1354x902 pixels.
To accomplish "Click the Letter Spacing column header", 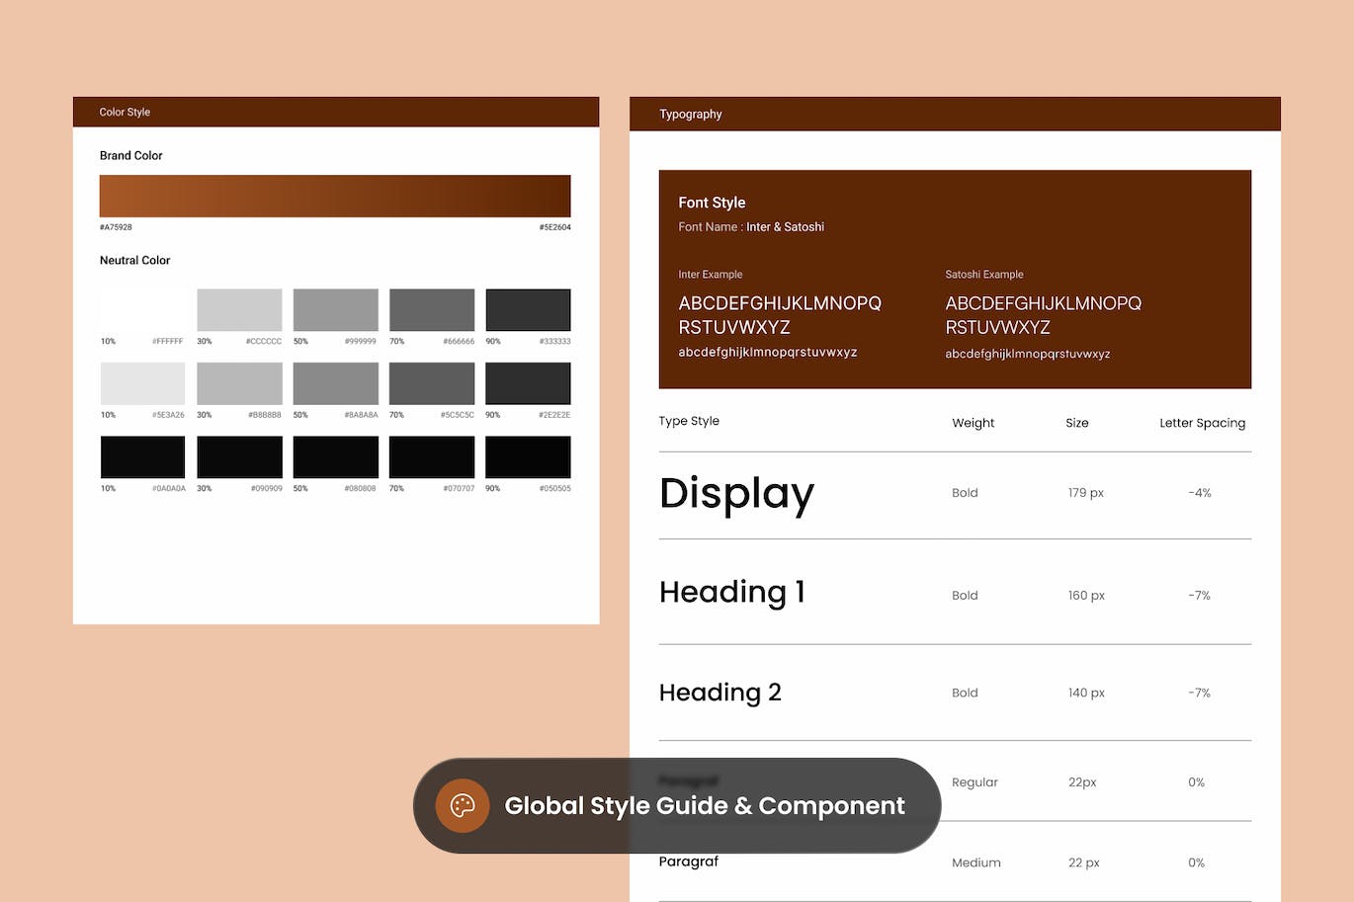I will pos(1202,423).
